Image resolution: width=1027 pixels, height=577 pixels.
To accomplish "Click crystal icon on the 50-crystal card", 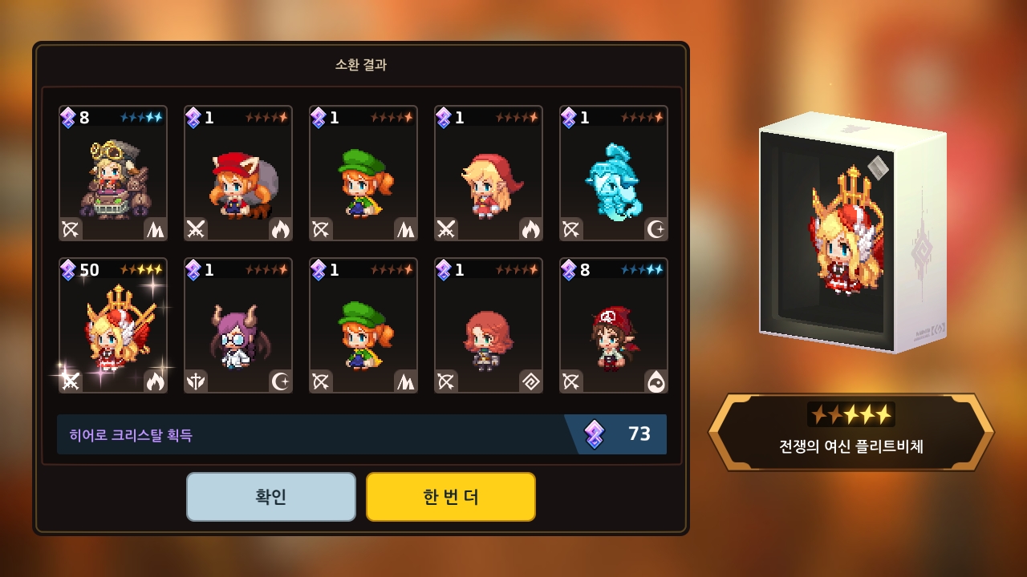I will pyautogui.click(x=68, y=270).
